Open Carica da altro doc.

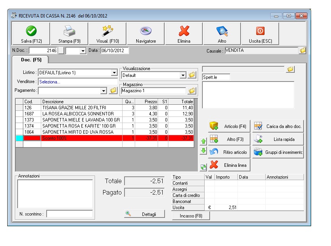[278, 126]
